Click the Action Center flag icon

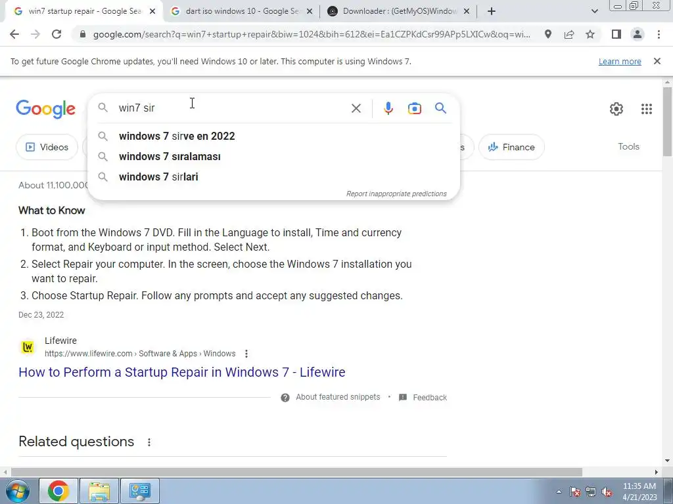coord(574,492)
